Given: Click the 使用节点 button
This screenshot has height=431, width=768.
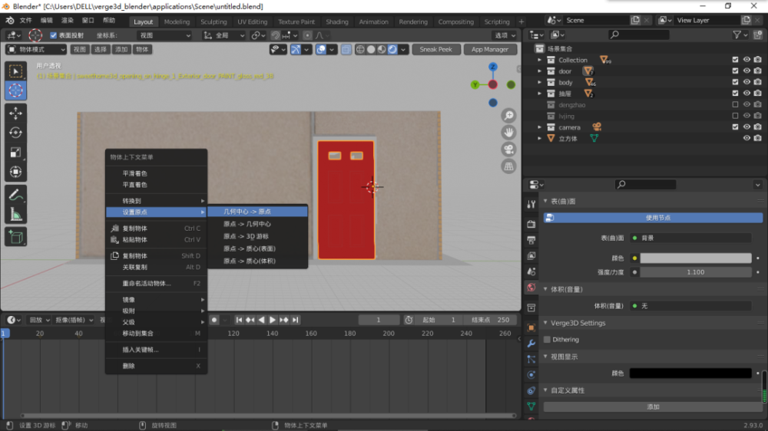Looking at the screenshot, I should [x=653, y=218].
